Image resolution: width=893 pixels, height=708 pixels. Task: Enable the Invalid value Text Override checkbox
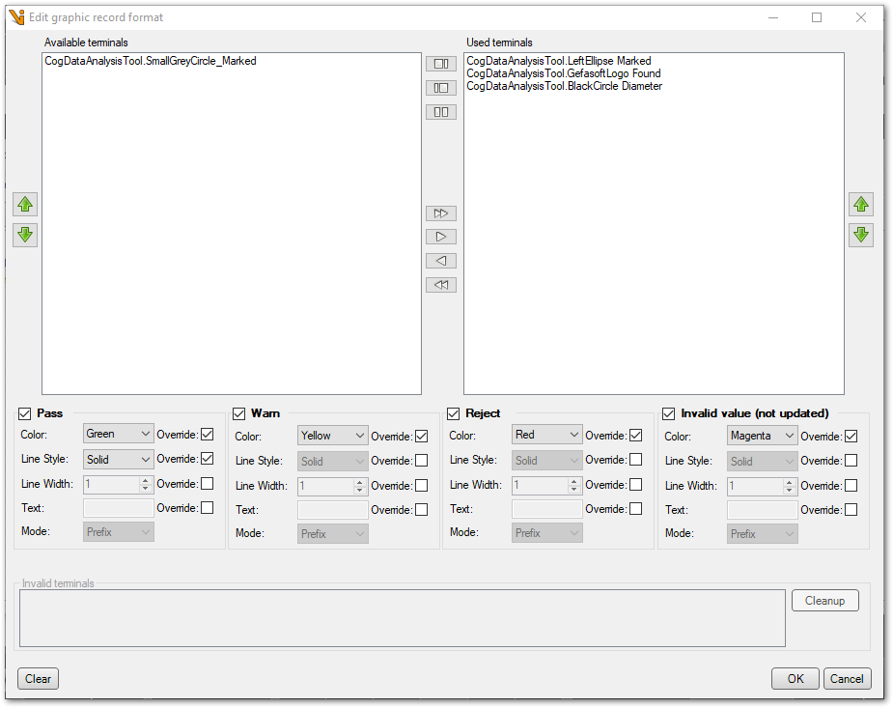pos(851,509)
